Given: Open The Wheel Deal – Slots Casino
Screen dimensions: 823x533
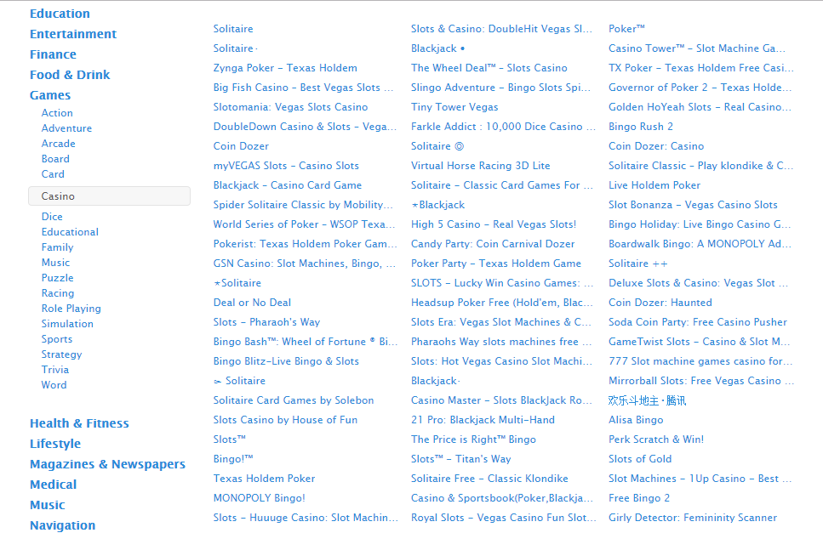Looking at the screenshot, I should (x=489, y=68).
